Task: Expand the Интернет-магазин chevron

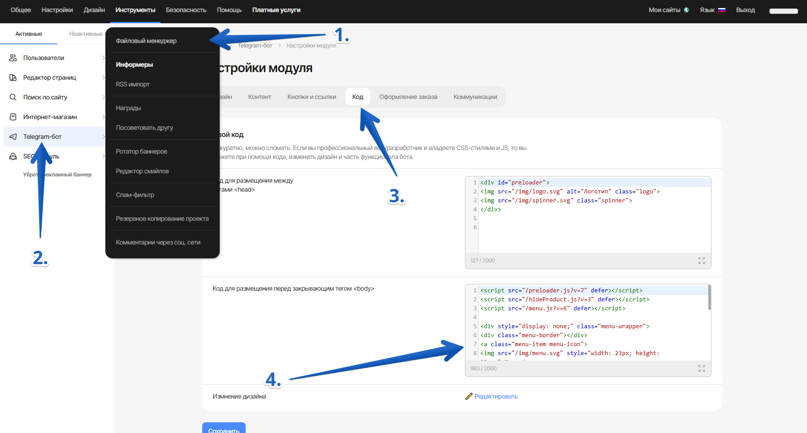Action: 103,117
